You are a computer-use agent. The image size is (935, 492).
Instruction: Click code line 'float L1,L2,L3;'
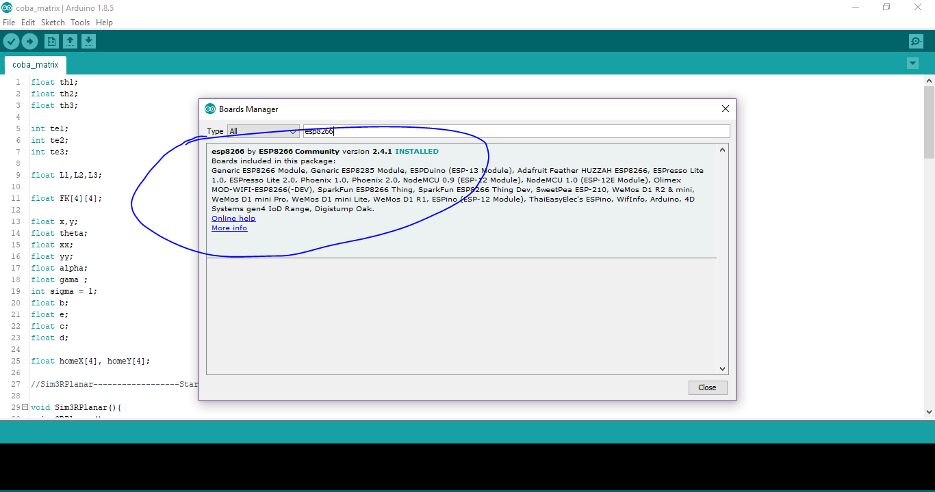[66, 175]
